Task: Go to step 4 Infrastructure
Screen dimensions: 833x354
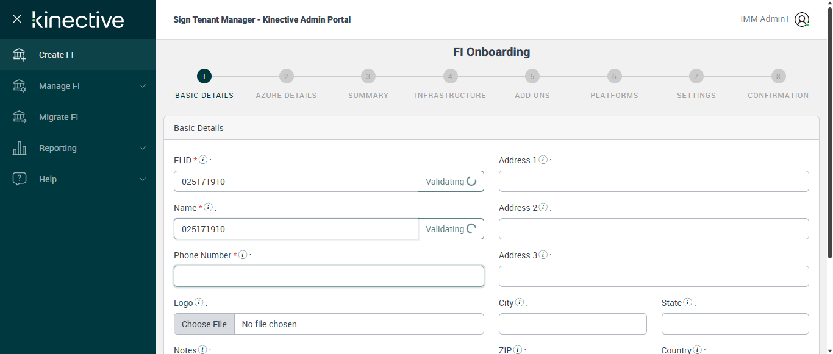Action: [x=450, y=77]
